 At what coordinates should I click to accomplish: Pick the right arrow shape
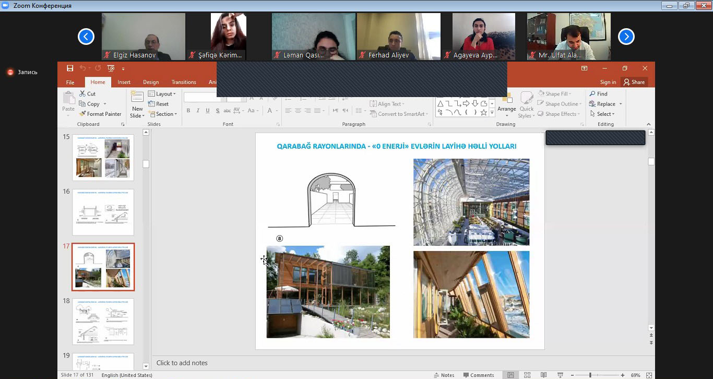[x=466, y=103]
